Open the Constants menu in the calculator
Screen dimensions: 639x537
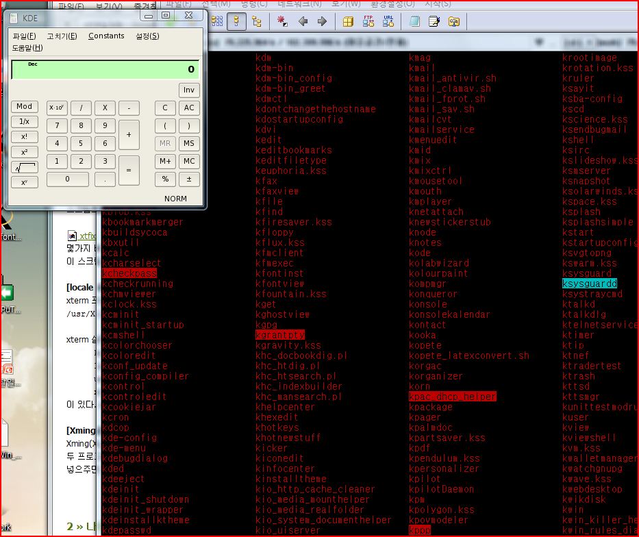click(106, 36)
